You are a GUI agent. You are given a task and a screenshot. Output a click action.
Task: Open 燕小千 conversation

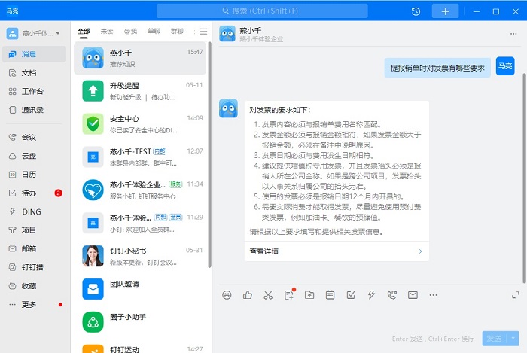140,58
